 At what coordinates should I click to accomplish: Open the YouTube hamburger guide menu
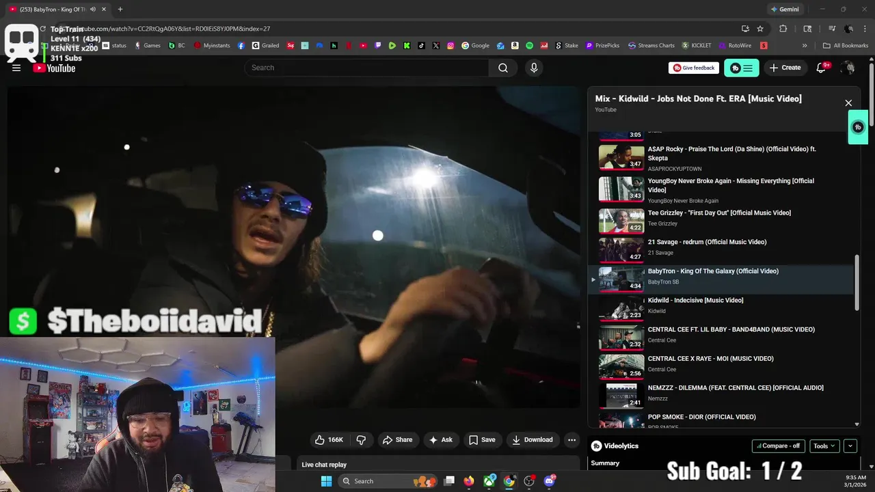tap(16, 68)
